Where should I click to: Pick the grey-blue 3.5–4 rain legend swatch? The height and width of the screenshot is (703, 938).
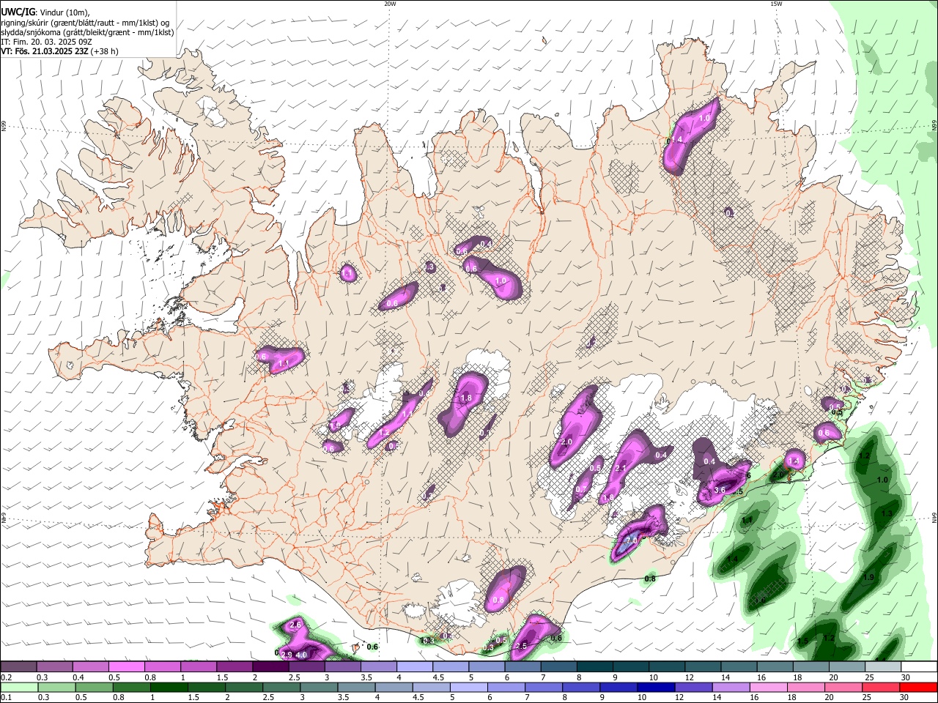[x=356, y=687]
